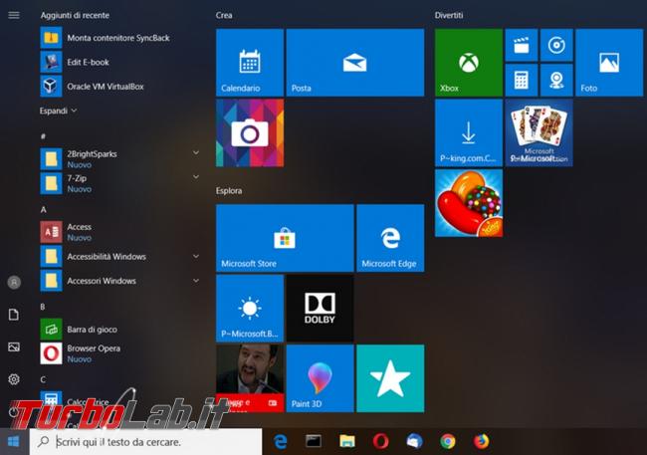647x455 pixels.
Task: Launch the Microsoft Edge tile
Action: coord(390,238)
